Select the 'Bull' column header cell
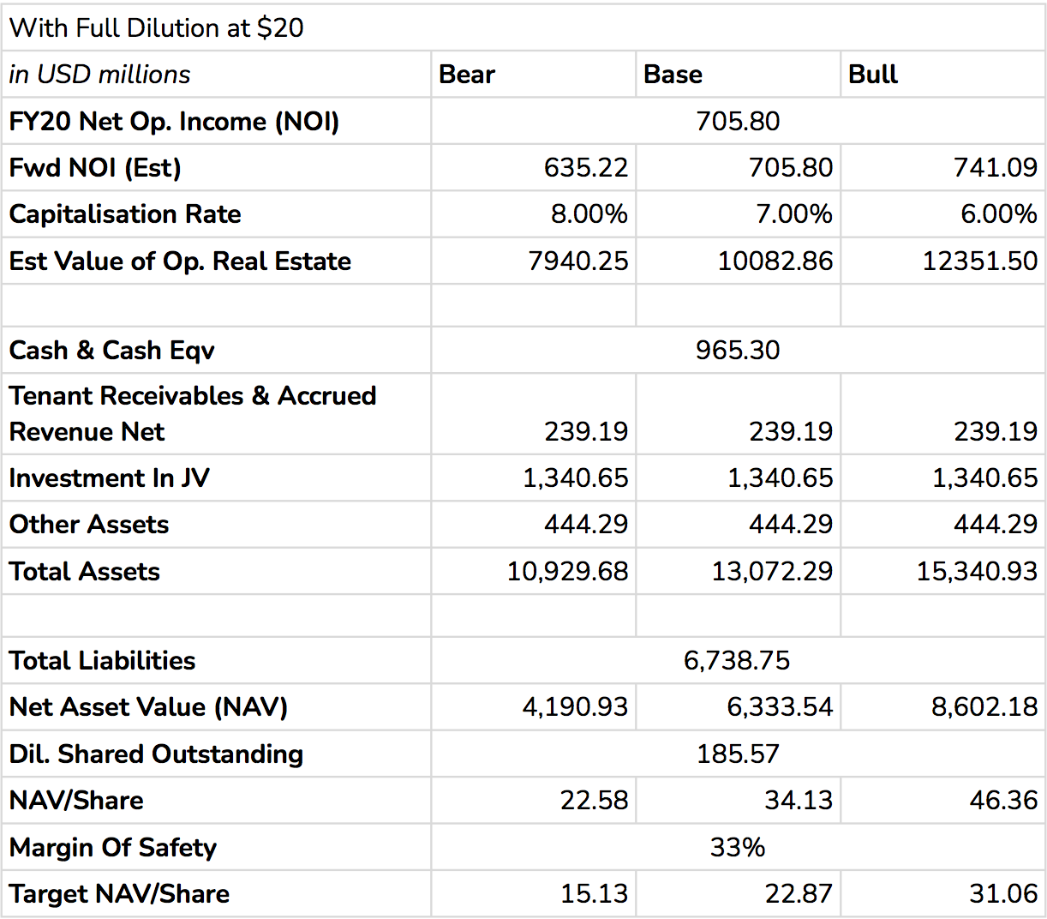 [942, 74]
